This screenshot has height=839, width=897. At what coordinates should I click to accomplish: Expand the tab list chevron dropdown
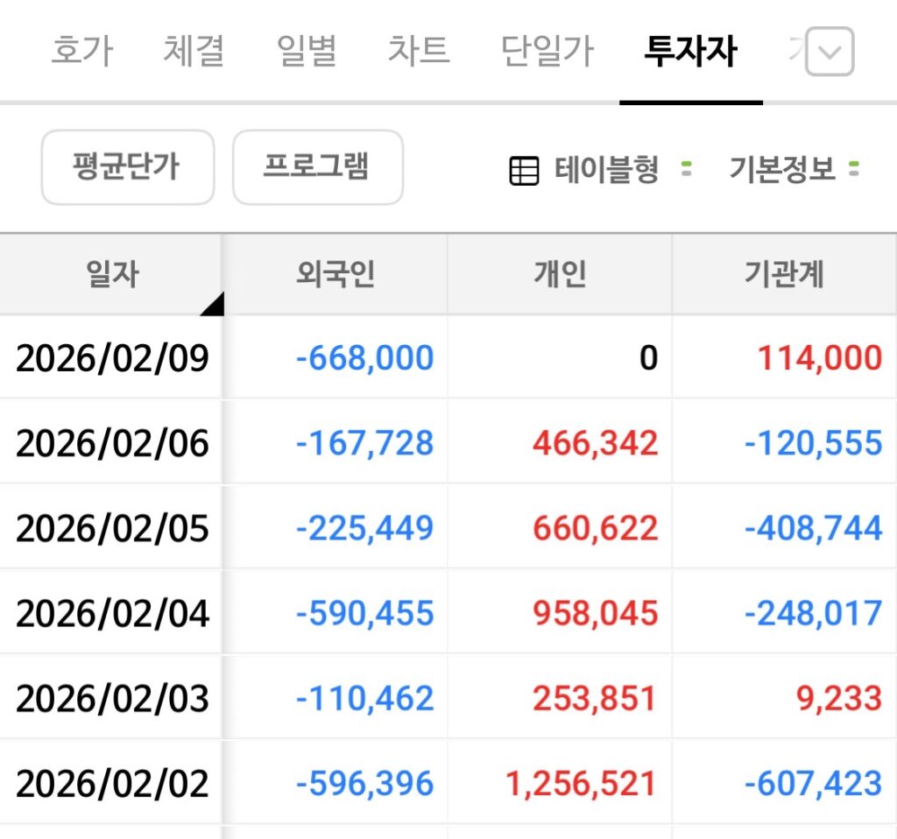(829, 52)
